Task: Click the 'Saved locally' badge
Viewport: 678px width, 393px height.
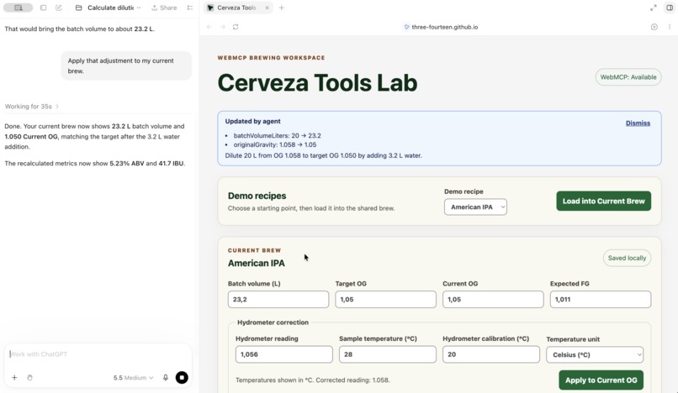Action: coord(627,258)
